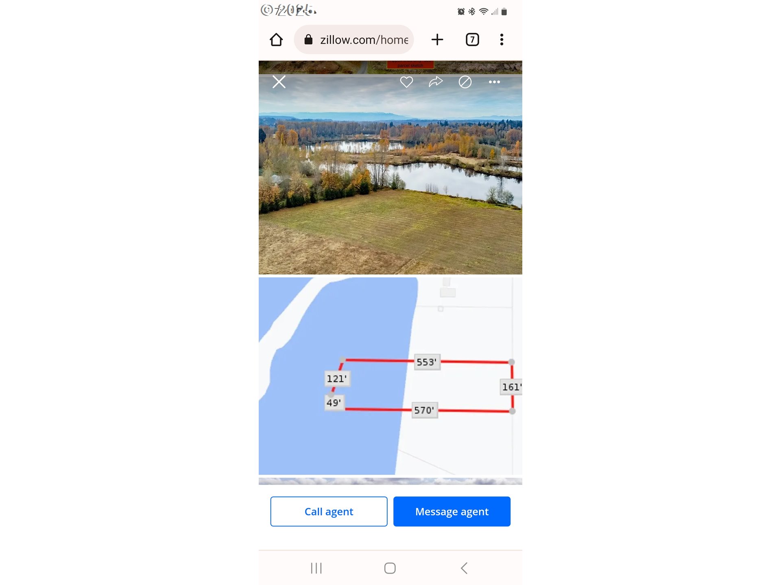Open the aerial lake field photo

click(x=390, y=175)
